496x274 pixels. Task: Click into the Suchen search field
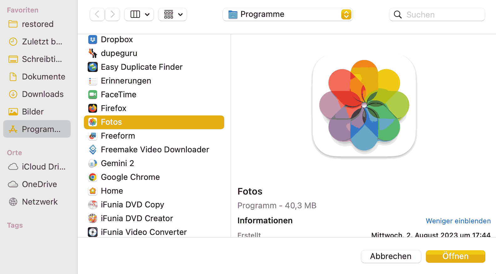437,14
